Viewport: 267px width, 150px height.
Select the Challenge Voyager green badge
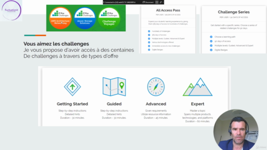pyautogui.click(x=109, y=18)
